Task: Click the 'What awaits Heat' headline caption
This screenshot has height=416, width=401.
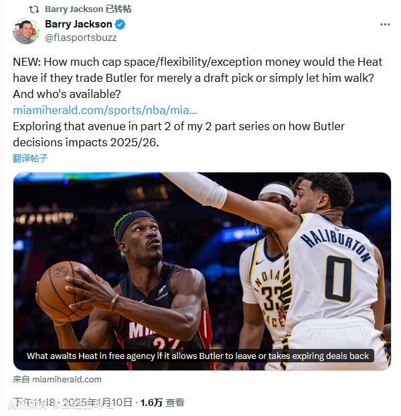Action: (x=197, y=356)
